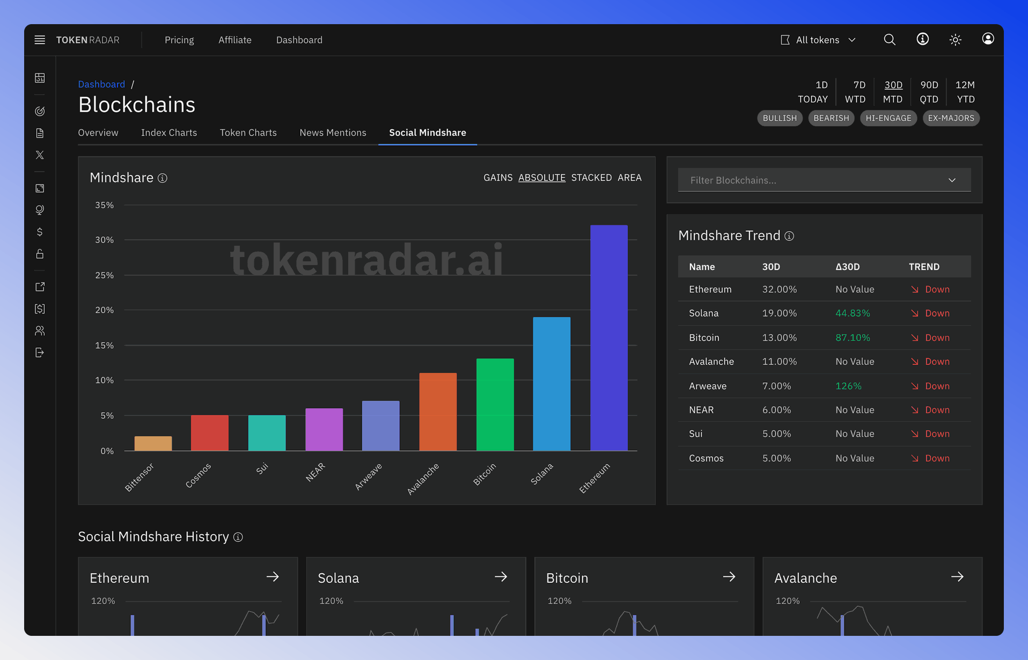Toggle the HI-ENGAGE filter chip
Image resolution: width=1028 pixels, height=660 pixels.
[x=889, y=118]
